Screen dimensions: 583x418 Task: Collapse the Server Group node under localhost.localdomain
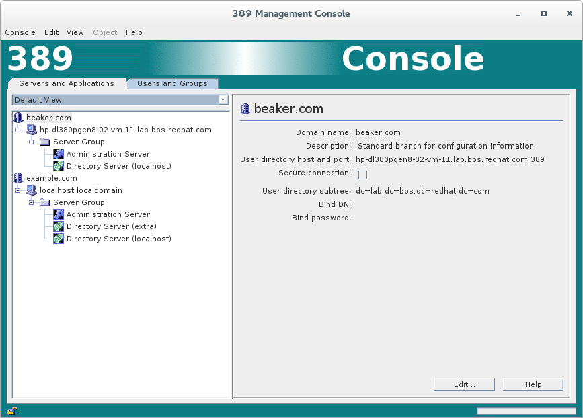pyautogui.click(x=31, y=202)
